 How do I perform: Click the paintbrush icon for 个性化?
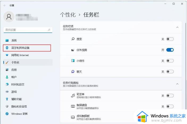pyautogui.click(x=7, y=62)
